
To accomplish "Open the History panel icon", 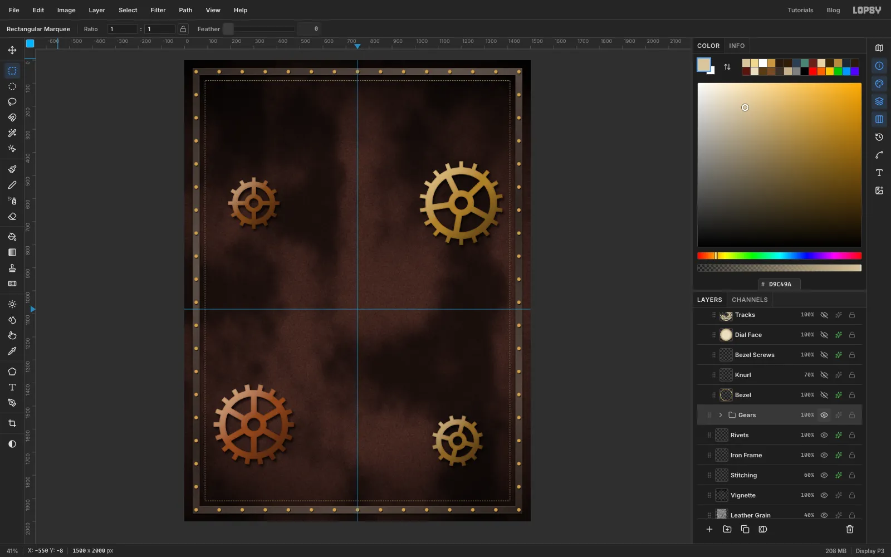I will (879, 137).
